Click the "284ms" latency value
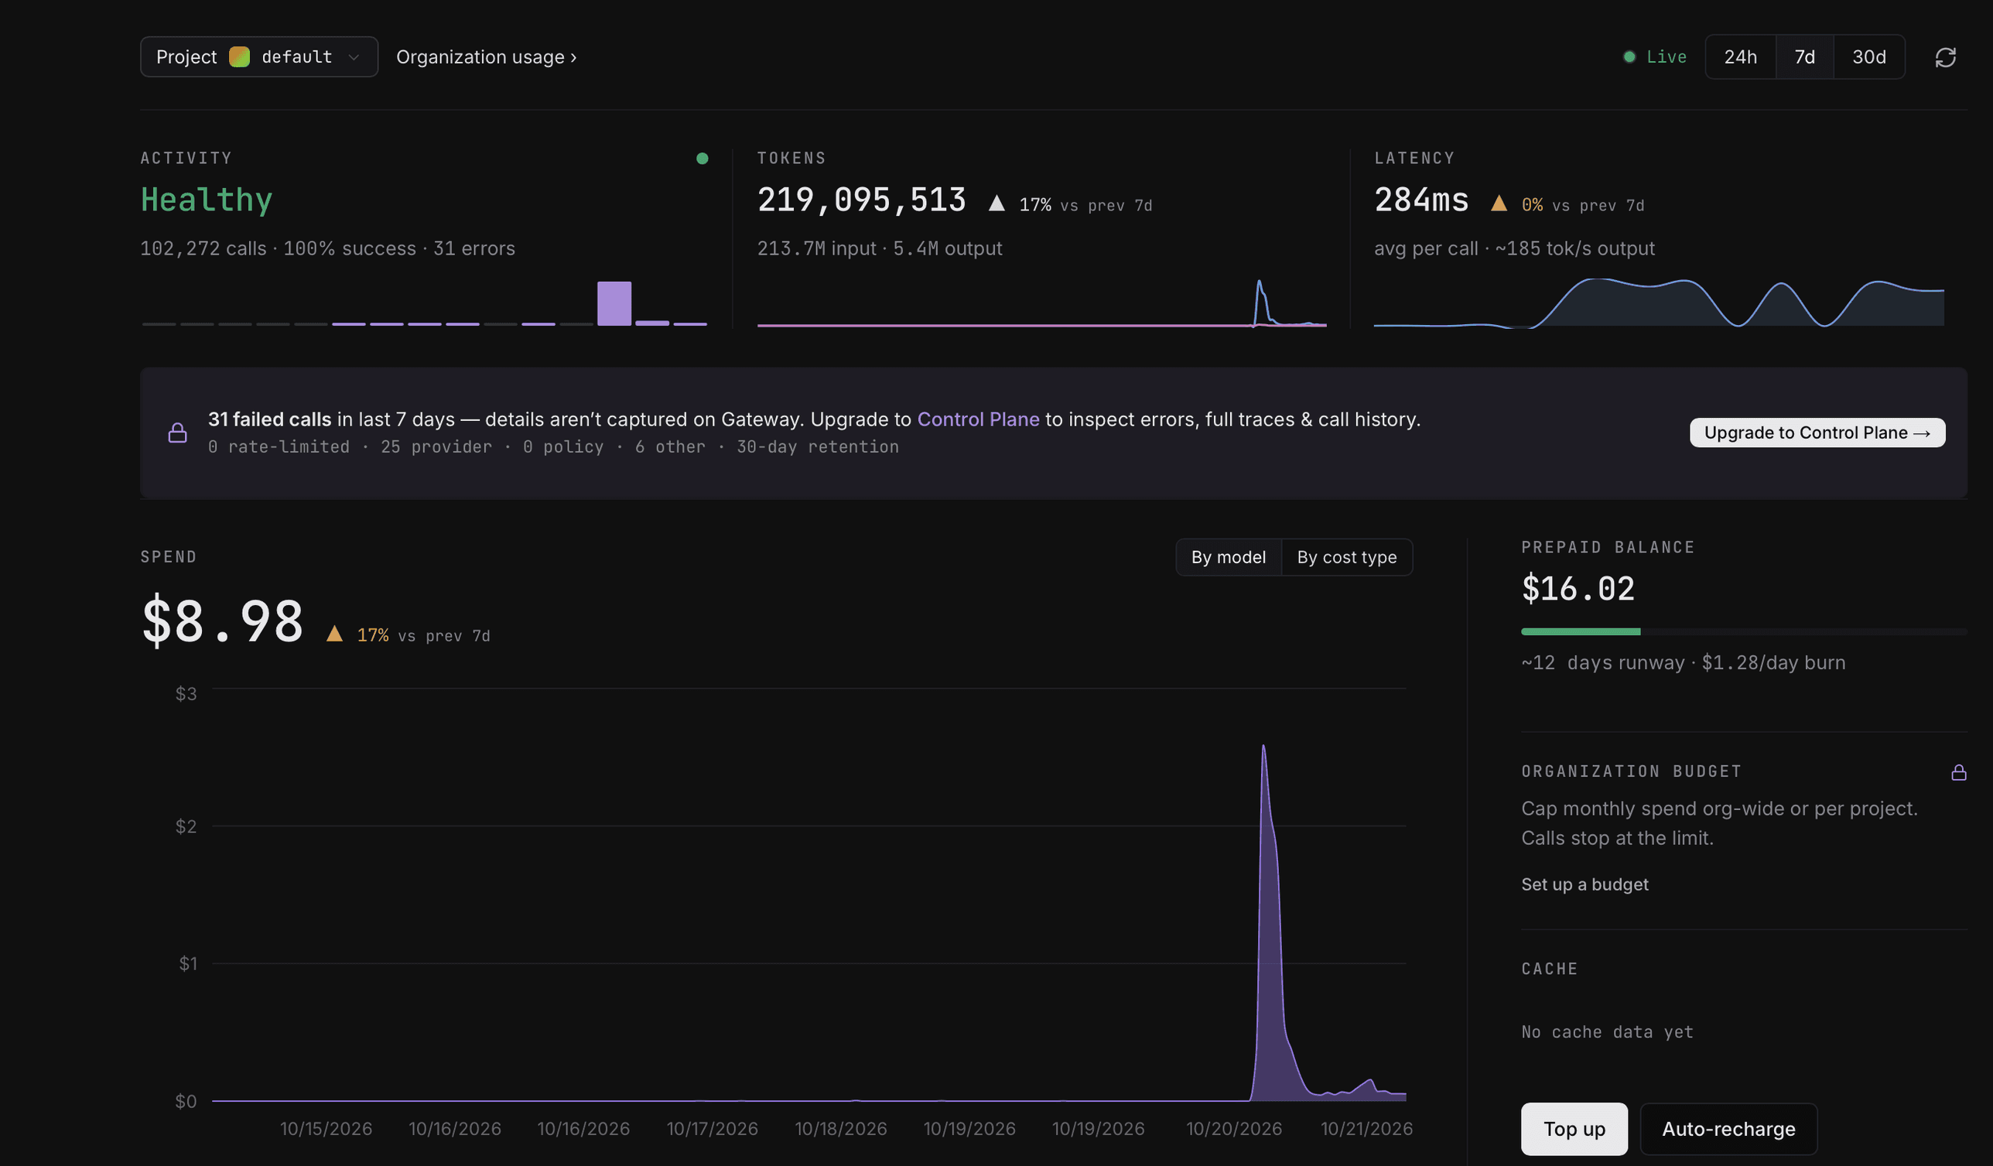 coord(1421,200)
